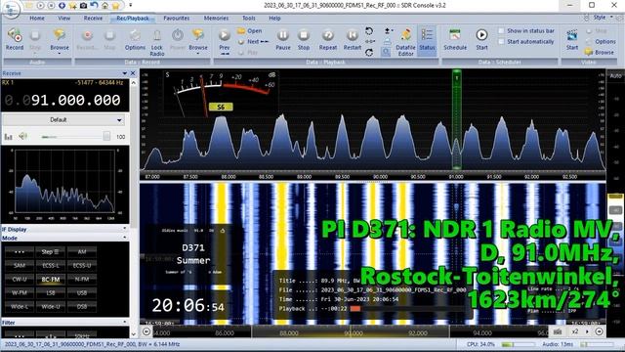The height and width of the screenshot is (352, 625).
Task: Open the Memories tab
Action: [x=216, y=18]
